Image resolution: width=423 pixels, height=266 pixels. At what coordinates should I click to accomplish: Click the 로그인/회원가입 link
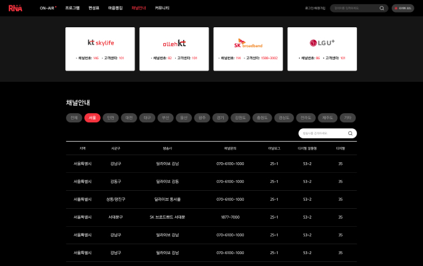(315, 8)
